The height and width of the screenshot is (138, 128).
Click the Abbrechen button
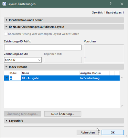pyautogui.click(x=88, y=132)
